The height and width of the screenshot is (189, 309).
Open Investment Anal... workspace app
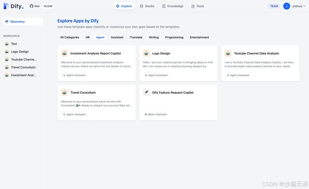tap(23, 75)
